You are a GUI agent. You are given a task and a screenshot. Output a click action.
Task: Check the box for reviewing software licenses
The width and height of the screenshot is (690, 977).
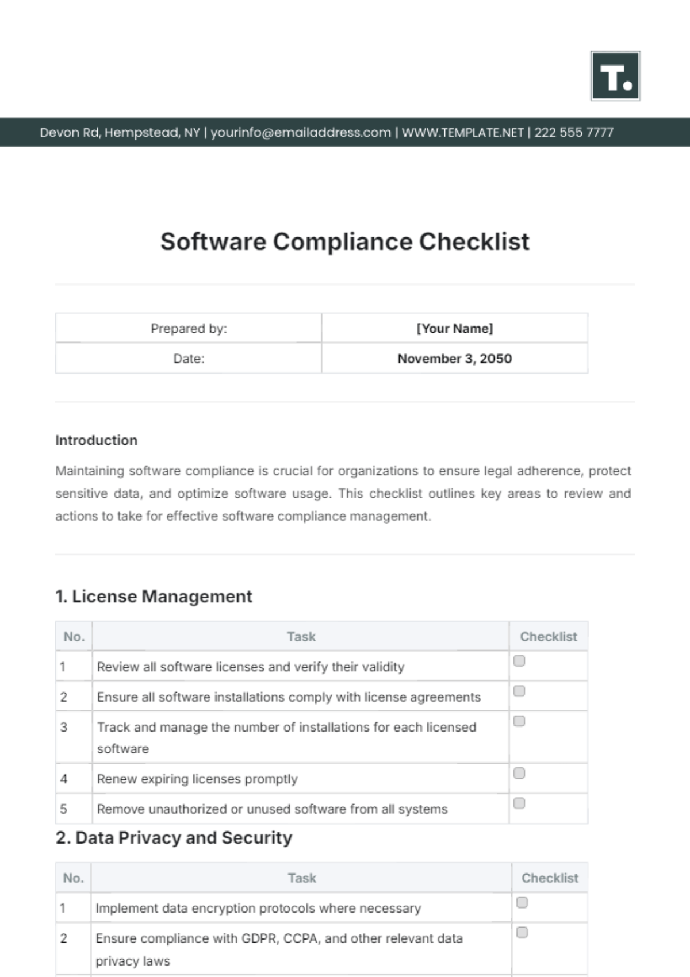click(519, 661)
